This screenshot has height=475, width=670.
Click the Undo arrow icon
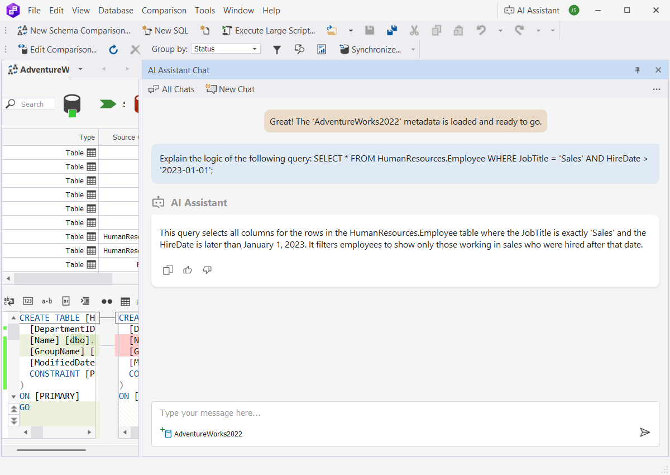481,30
